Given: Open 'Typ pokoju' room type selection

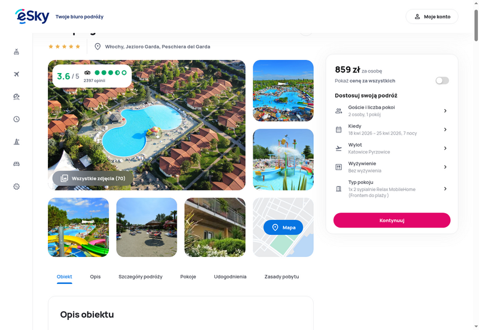Looking at the screenshot, I should [x=392, y=189].
